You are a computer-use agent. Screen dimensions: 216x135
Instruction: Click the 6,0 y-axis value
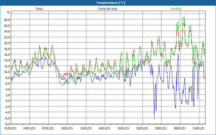(x=8, y=83)
